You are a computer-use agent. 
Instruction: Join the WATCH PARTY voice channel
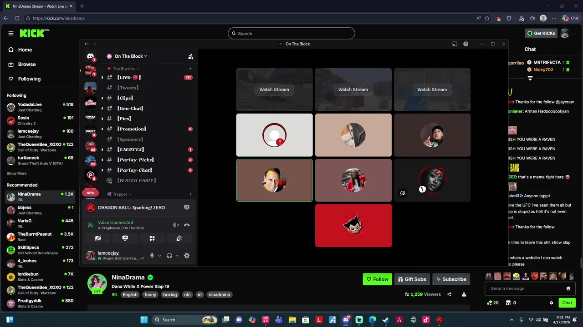[x=149, y=180]
